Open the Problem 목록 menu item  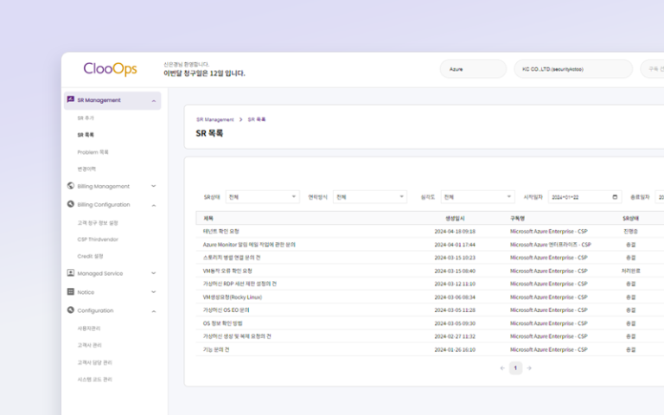[x=93, y=152]
